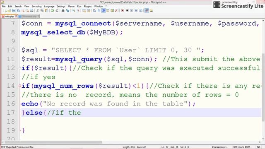The width and height of the screenshot is (265, 149).
Task: Click 'Ln : 17' in the status bar
Action: coord(165,147)
